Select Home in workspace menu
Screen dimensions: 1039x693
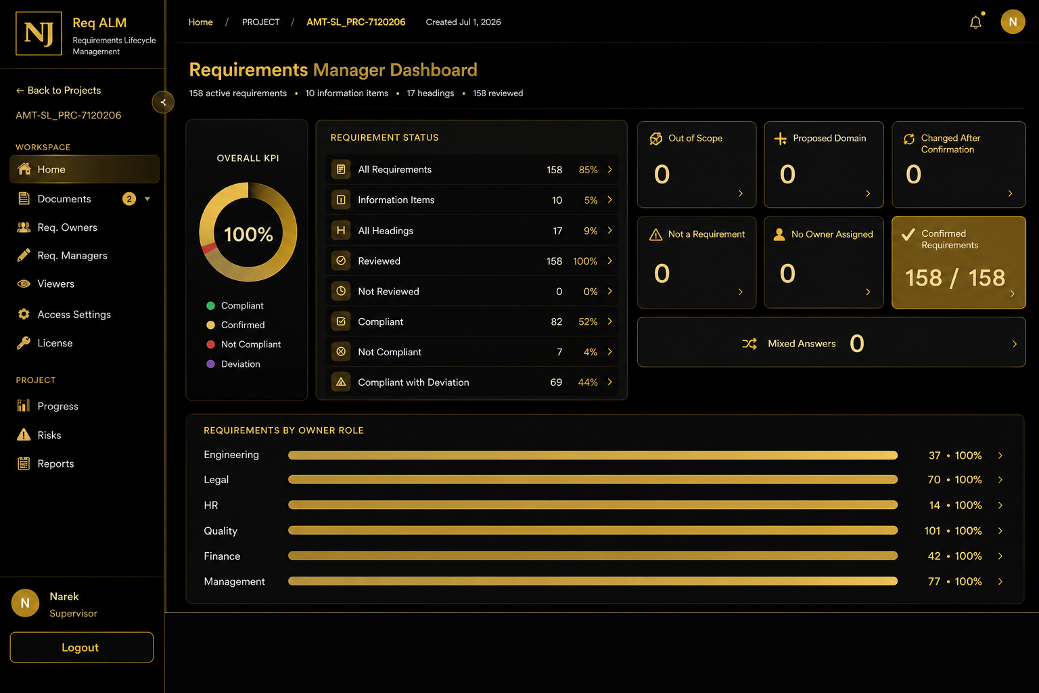85,169
